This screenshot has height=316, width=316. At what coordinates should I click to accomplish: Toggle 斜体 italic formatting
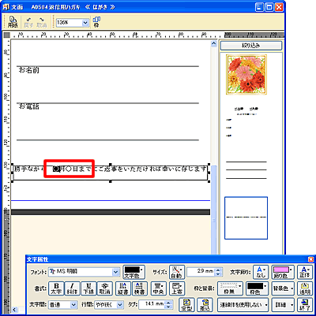[73, 288]
